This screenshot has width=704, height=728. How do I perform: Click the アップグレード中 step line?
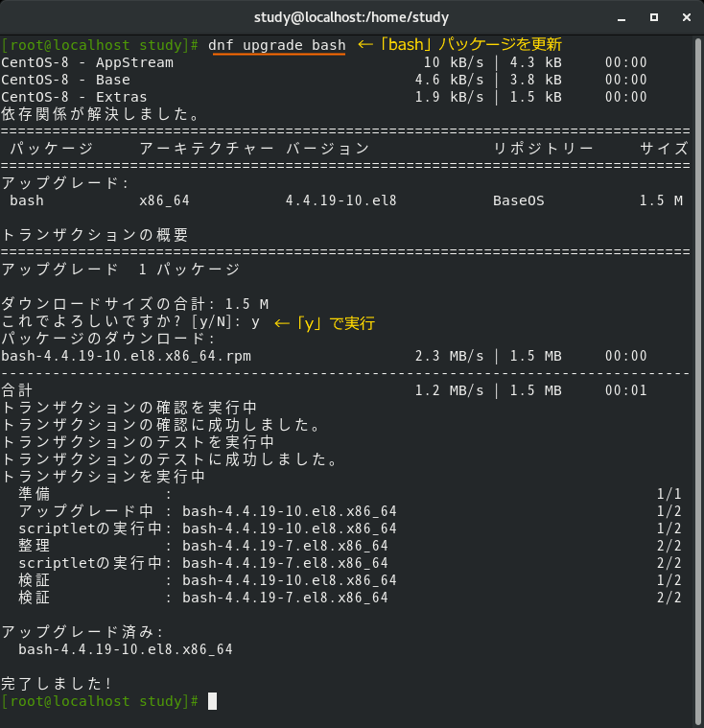coord(350,511)
